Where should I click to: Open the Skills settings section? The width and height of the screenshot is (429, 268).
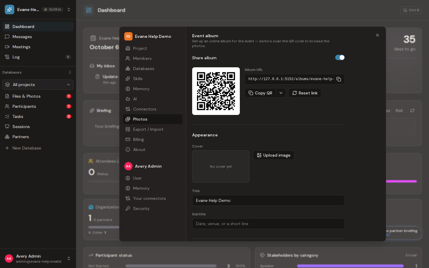(x=153, y=79)
